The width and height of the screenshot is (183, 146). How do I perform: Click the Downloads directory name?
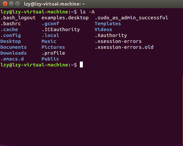tap(13, 53)
